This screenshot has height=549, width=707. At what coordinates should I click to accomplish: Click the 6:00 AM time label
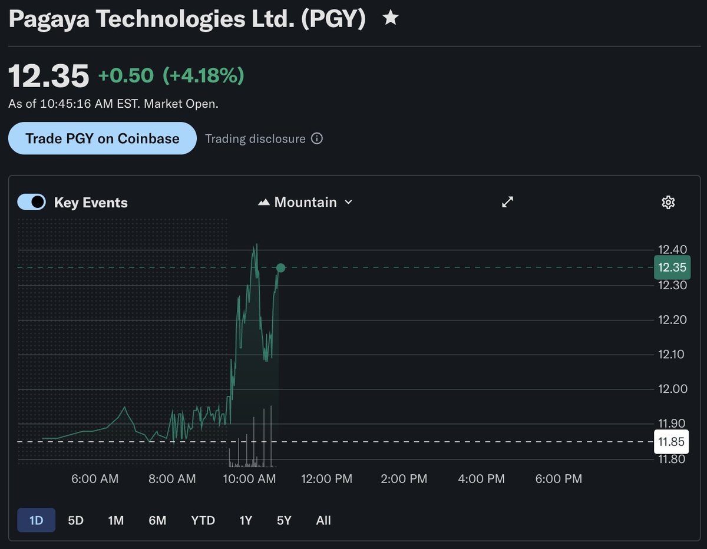tap(95, 479)
